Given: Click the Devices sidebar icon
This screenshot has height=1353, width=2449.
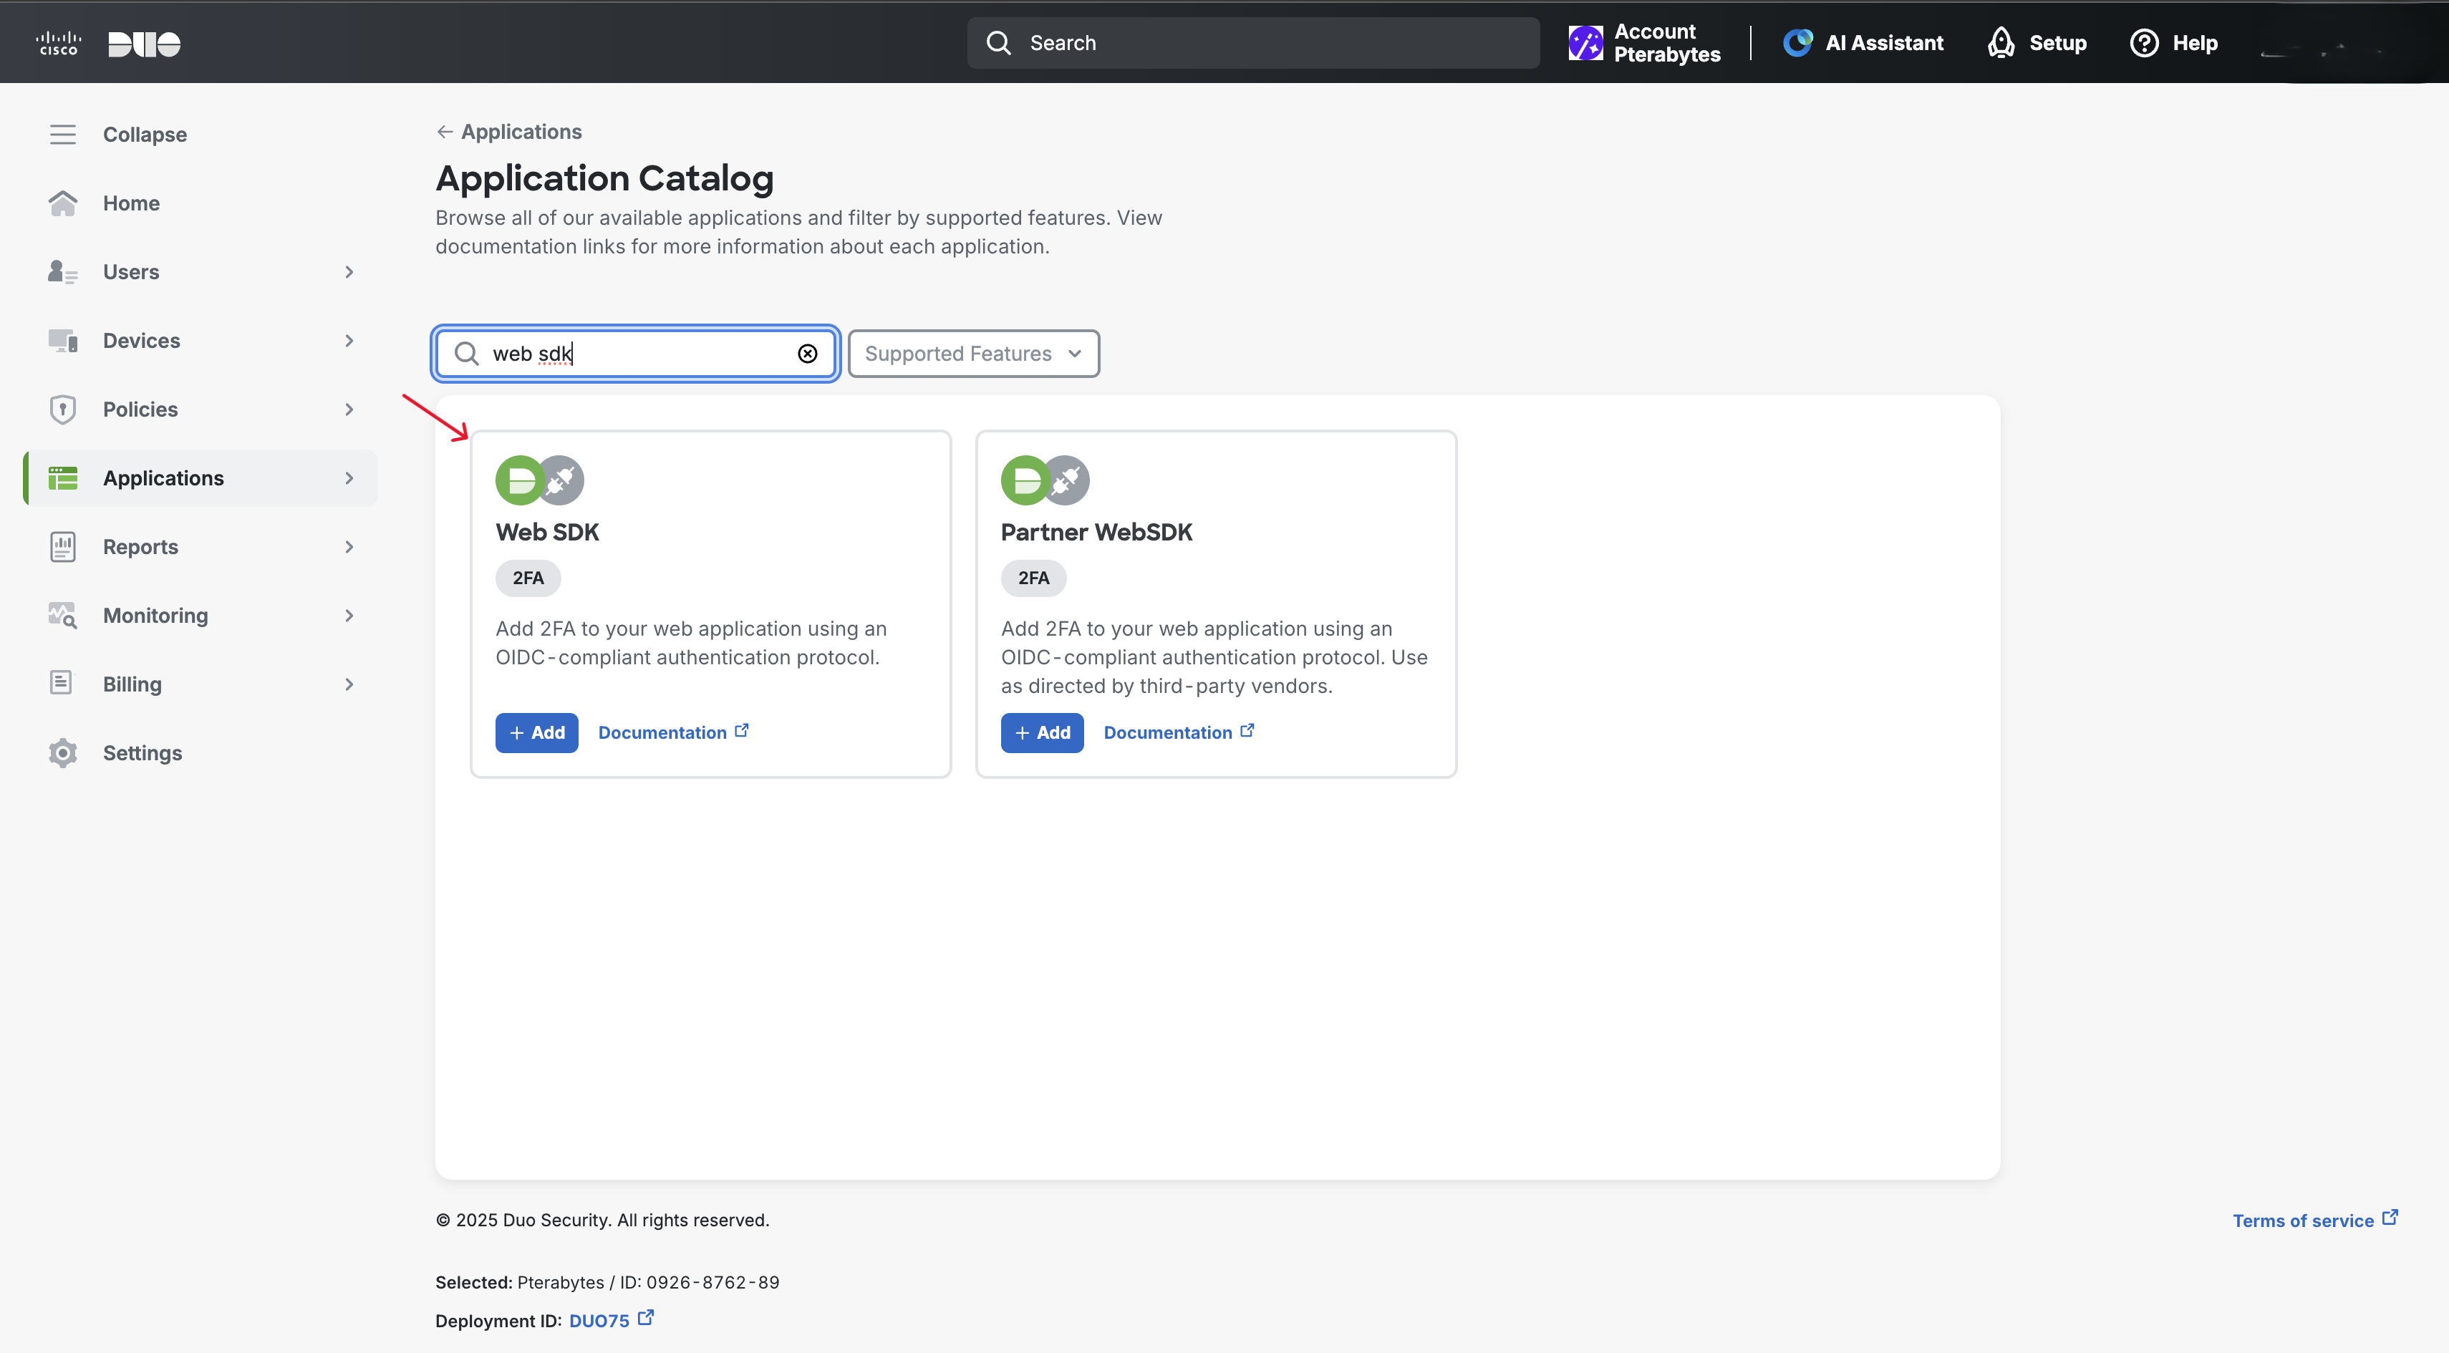Looking at the screenshot, I should pos(63,340).
